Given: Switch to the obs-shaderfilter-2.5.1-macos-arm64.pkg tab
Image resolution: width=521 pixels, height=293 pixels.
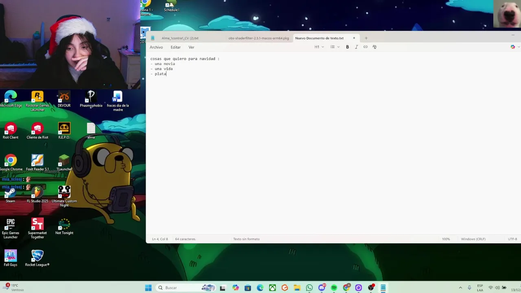Looking at the screenshot, I should pos(258,38).
